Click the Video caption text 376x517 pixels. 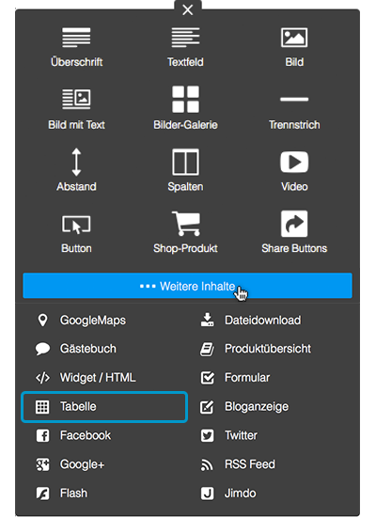pyautogui.click(x=294, y=187)
